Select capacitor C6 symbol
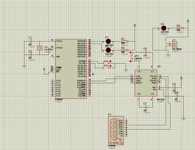 coord(146,52)
